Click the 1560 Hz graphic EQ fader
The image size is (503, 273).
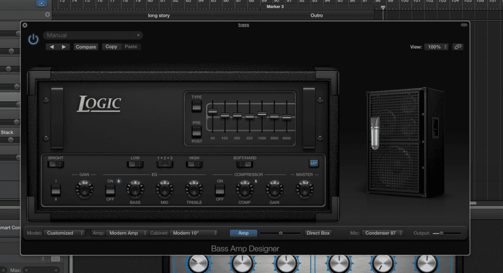point(262,114)
